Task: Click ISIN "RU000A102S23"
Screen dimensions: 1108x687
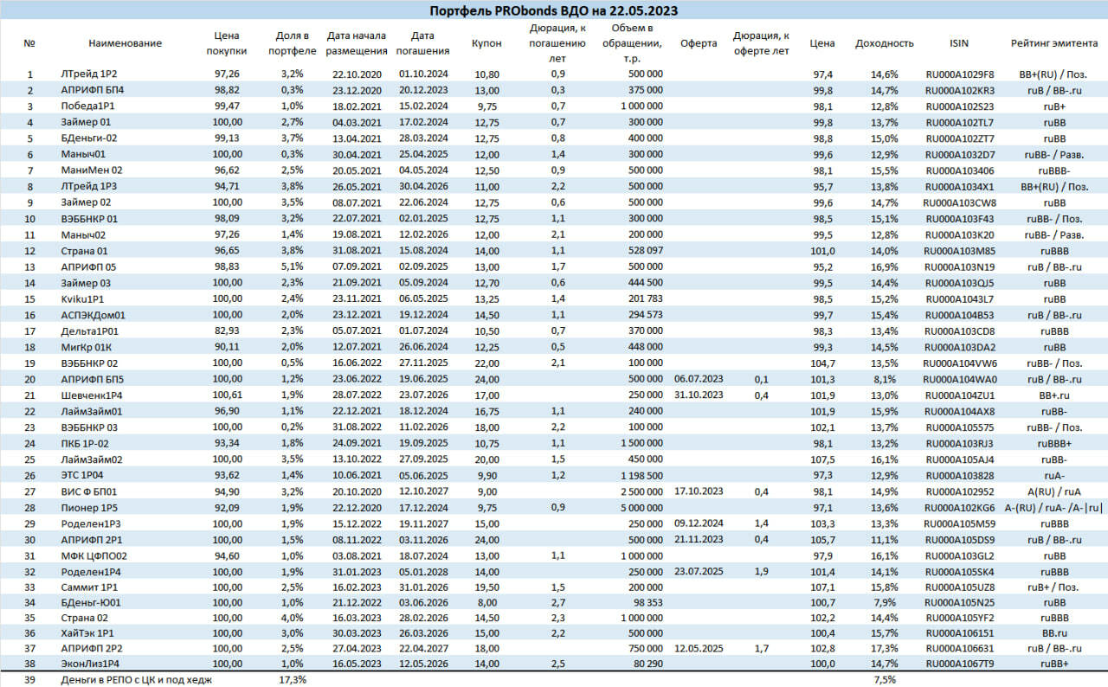Action: click(960, 106)
